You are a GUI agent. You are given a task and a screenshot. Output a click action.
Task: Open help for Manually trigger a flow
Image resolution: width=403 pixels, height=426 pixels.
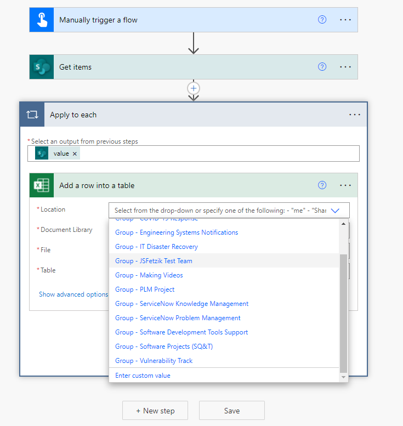pos(322,20)
